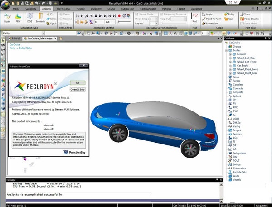
Task: Expand the Car_Body node
Action: pyautogui.click(x=230, y=66)
